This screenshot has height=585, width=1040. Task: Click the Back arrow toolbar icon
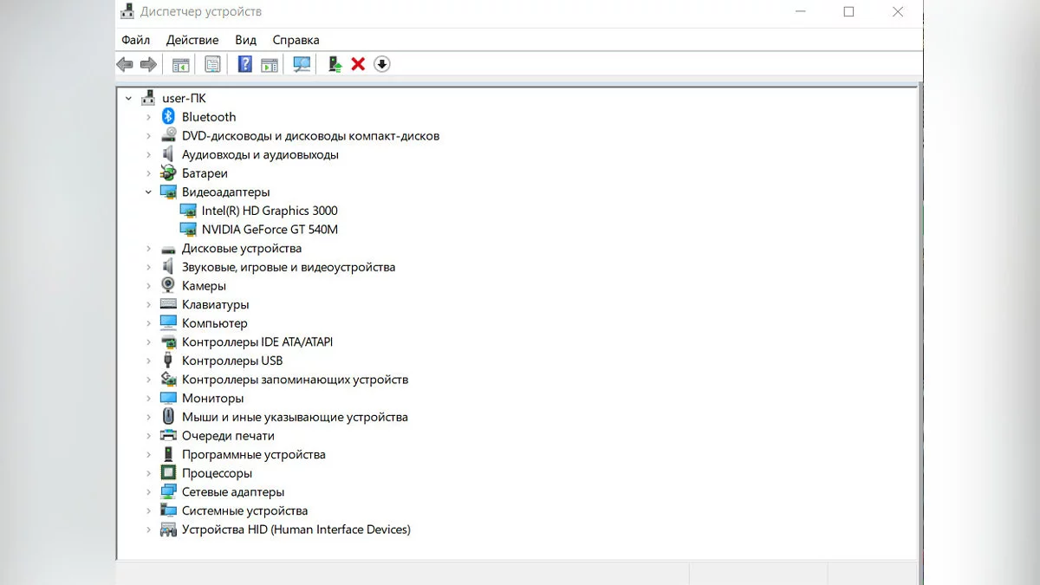tap(125, 64)
